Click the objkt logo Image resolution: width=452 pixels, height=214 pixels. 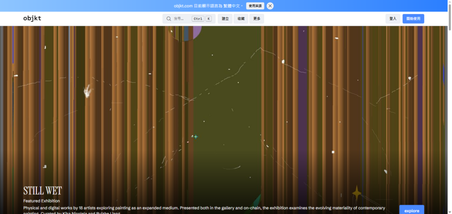point(32,19)
